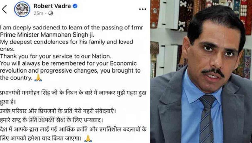
Task: Open the photo of man in grey suit
Action: click(x=201, y=71)
